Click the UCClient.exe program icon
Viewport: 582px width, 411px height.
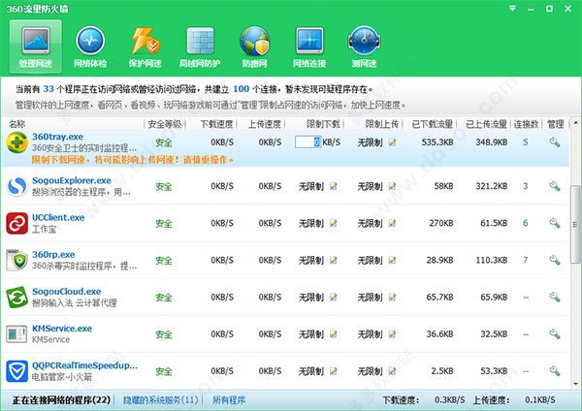[17, 223]
